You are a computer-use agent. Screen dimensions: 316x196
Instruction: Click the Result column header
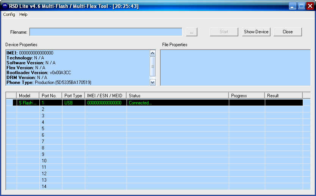click(x=283, y=96)
